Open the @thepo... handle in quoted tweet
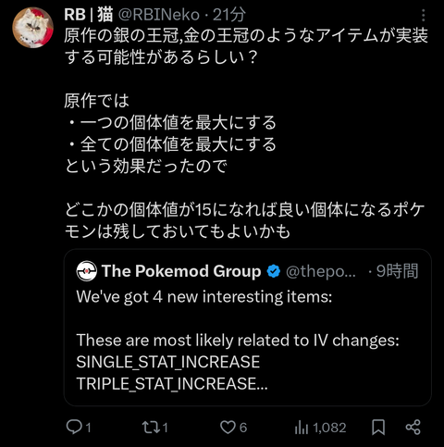 pos(321,271)
